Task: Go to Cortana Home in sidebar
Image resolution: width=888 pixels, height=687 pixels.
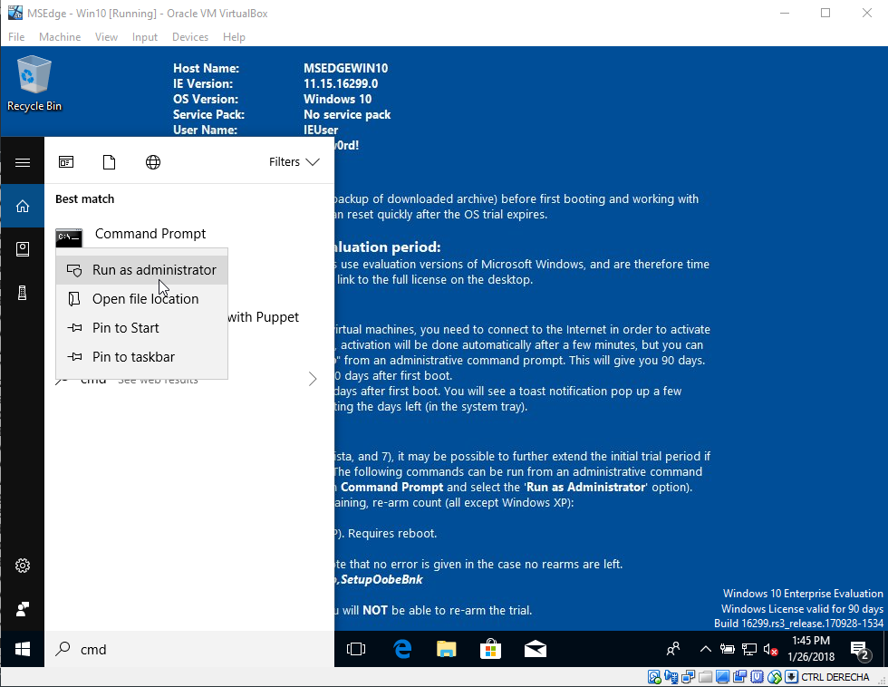Action: point(23,206)
